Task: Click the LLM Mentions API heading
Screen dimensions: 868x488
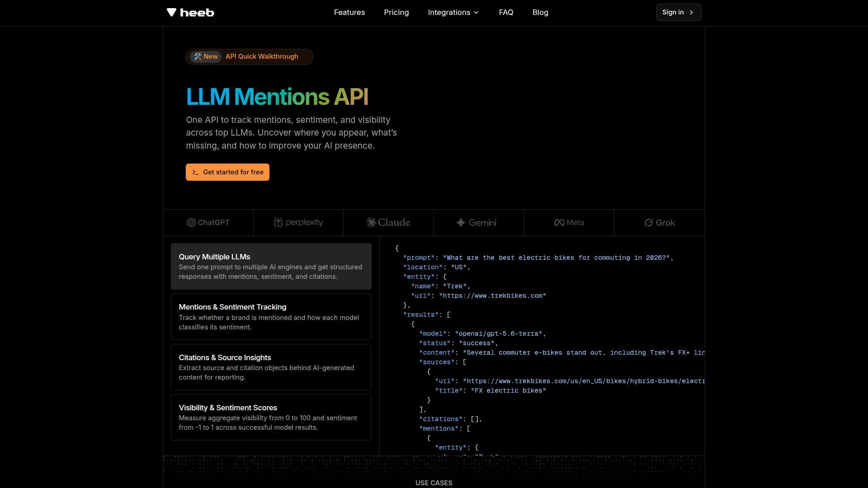Action: [277, 97]
